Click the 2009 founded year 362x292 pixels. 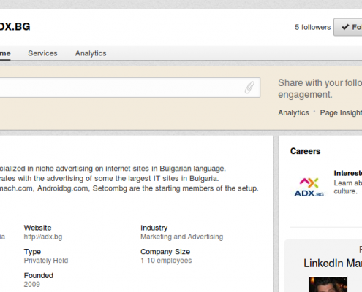pos(32,284)
